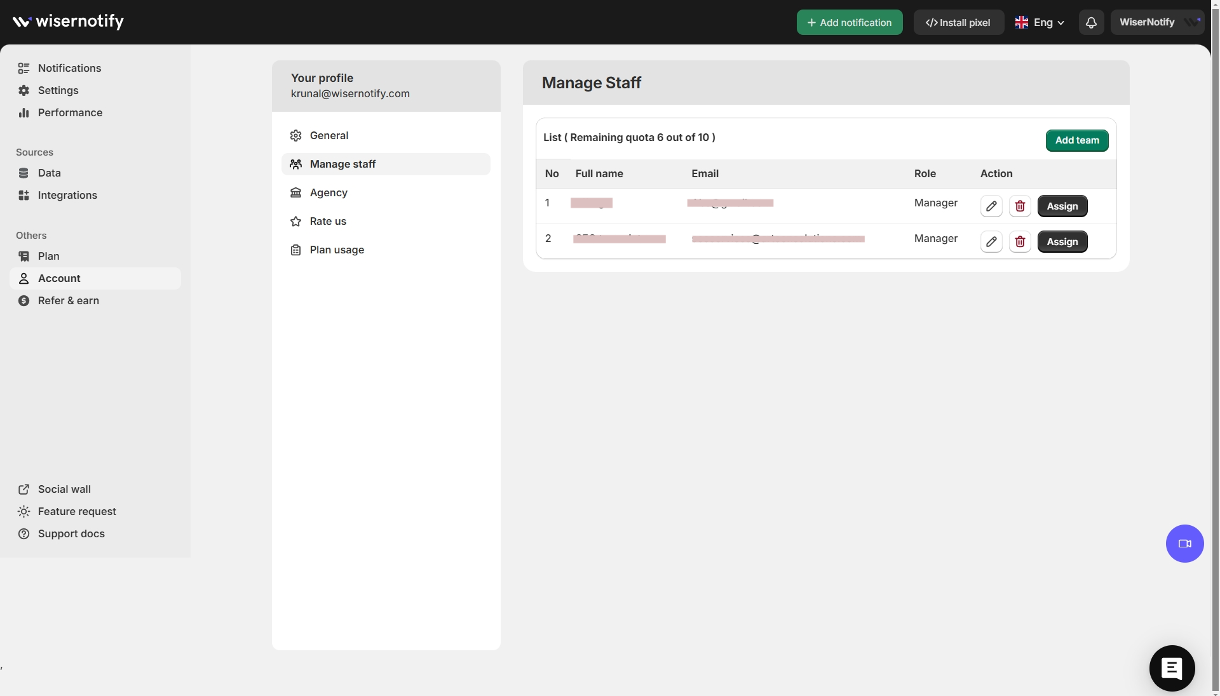
Task: Open Refer & earn
Action: (95, 300)
